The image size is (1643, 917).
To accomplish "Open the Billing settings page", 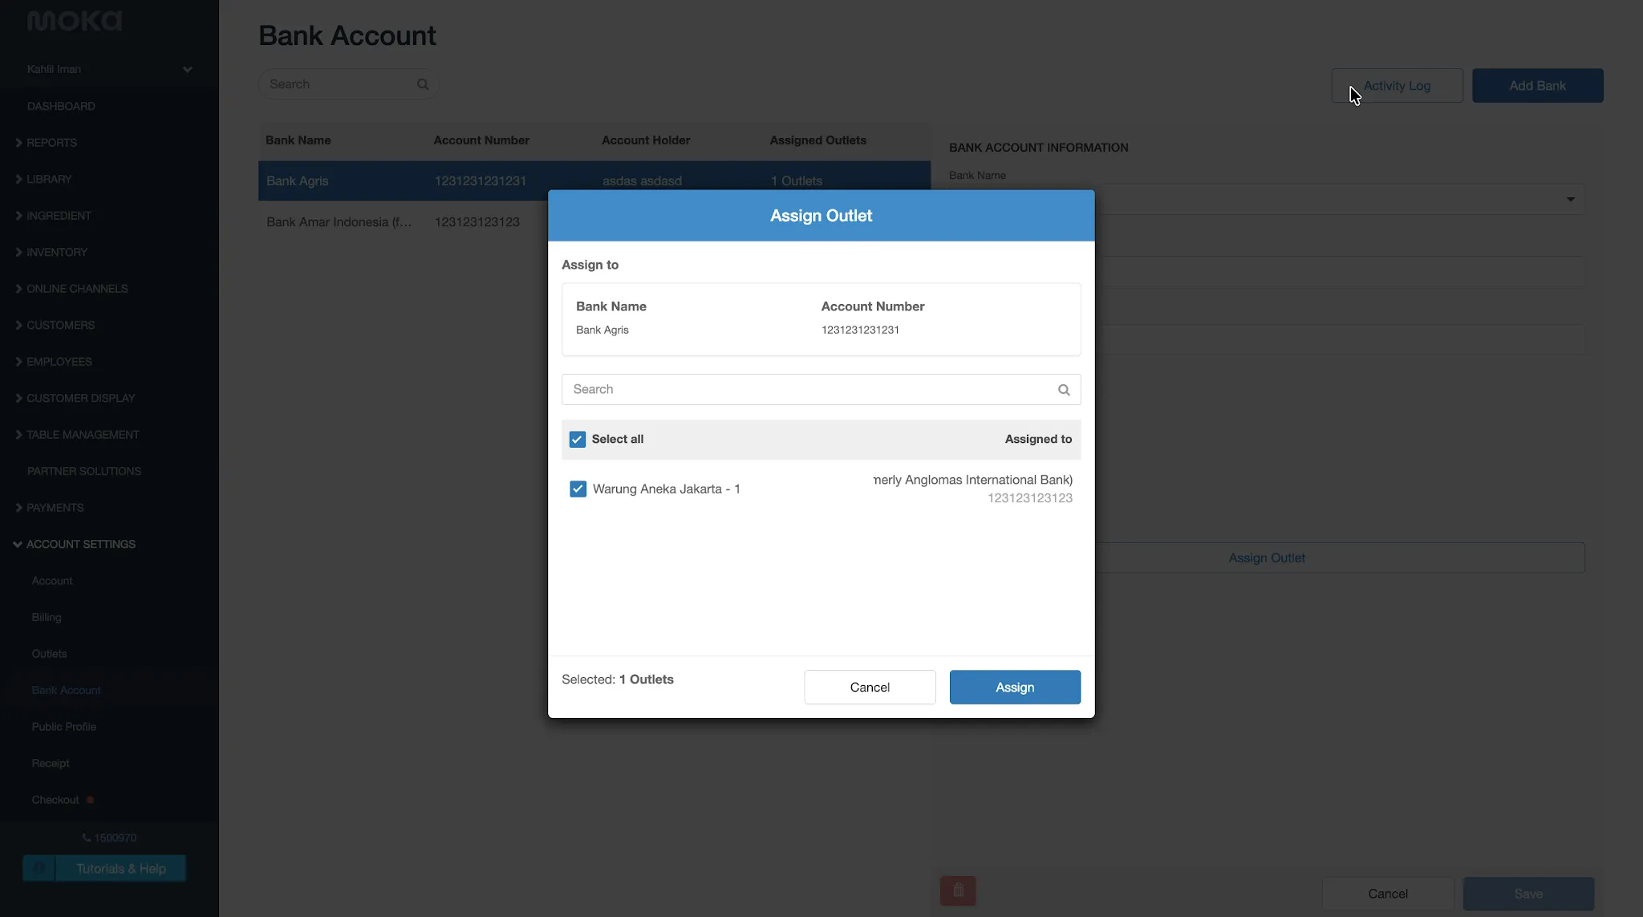I will pyautogui.click(x=47, y=617).
